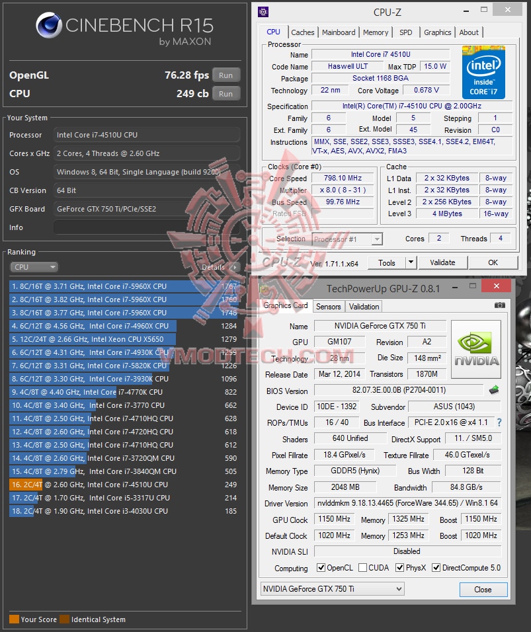This screenshot has height=632, width=531.
Task: Toggle the PhysX checkbox in GPU-Z
Action: 399,567
